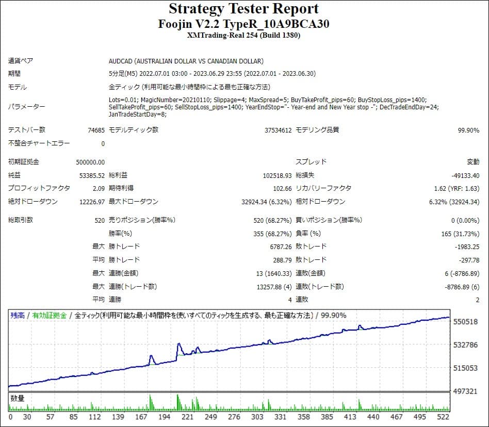The image size is (489, 427).
Task: Select the expected payoff value 102.66
Action: (x=282, y=189)
